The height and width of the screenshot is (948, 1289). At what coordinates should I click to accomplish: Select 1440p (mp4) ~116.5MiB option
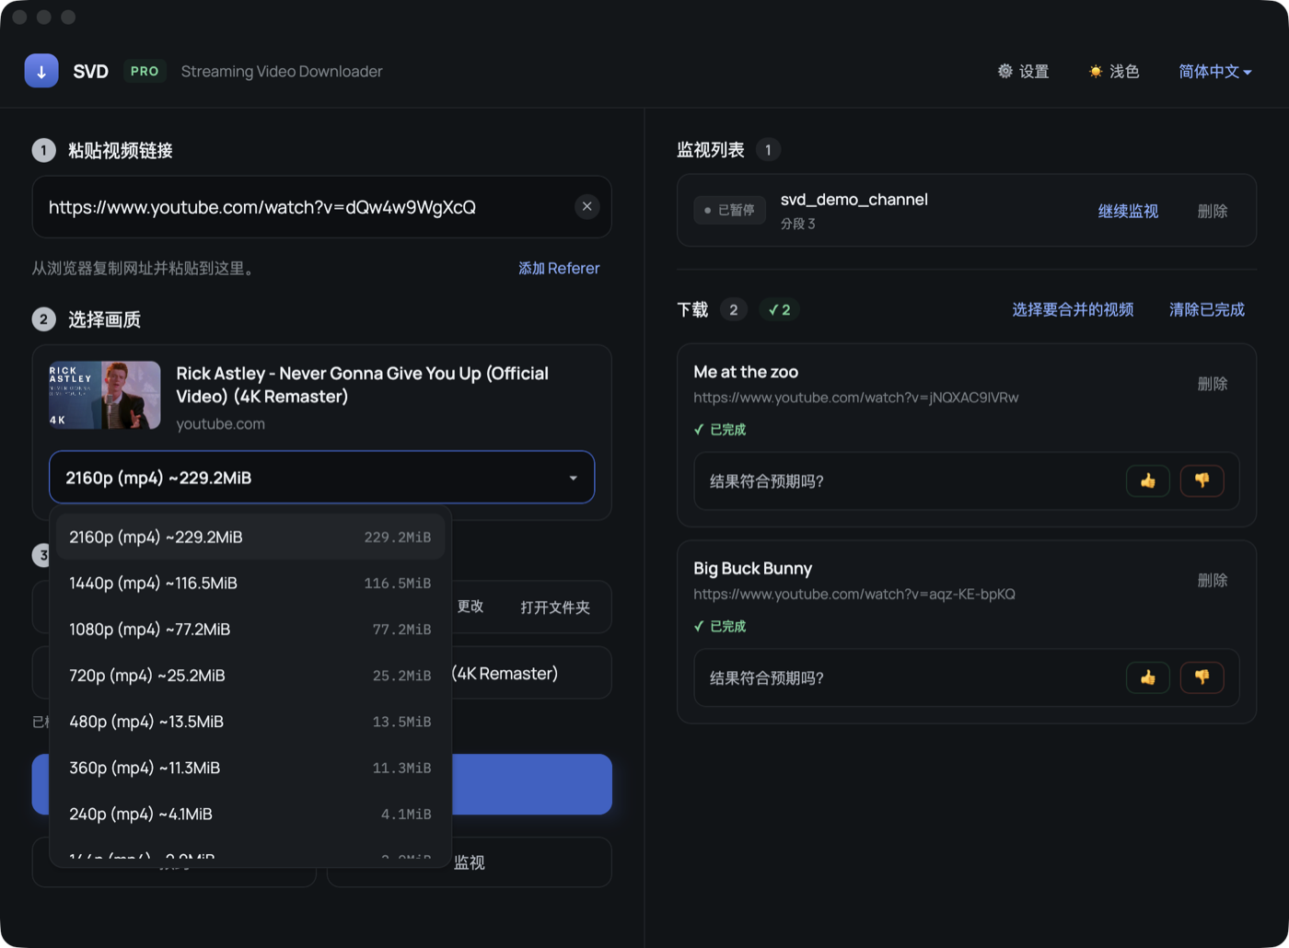tap(250, 583)
